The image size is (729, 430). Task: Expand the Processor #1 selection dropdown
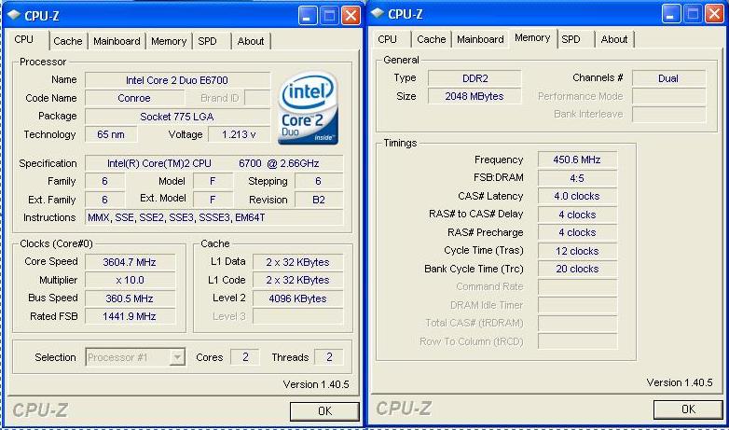(x=177, y=357)
